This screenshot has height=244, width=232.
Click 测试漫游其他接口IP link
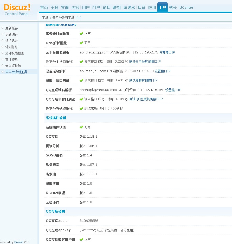pyautogui.click(x=143, y=80)
